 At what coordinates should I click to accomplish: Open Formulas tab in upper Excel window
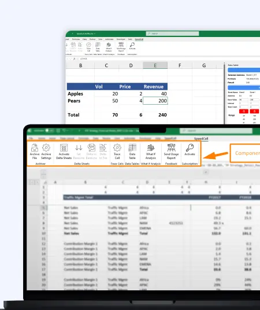[76, 39]
